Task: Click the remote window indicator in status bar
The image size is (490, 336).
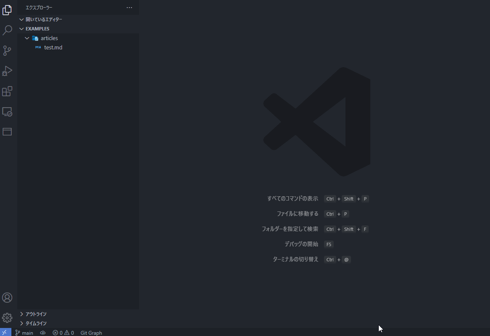Action: [5, 333]
